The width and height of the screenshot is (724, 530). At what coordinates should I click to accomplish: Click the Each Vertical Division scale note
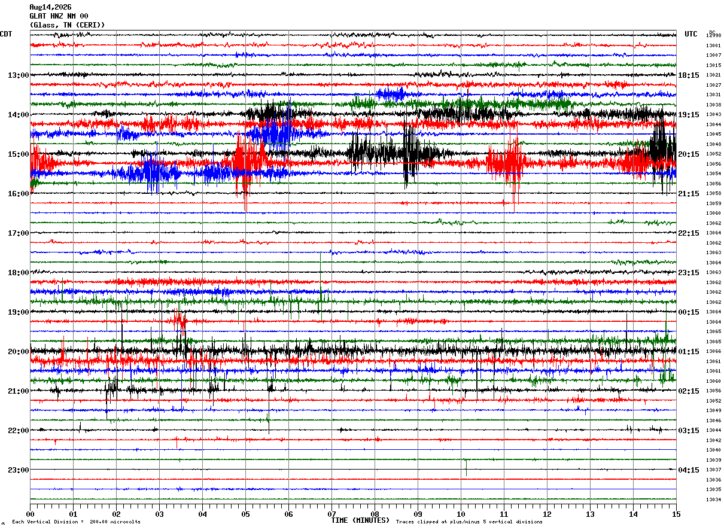76,522
